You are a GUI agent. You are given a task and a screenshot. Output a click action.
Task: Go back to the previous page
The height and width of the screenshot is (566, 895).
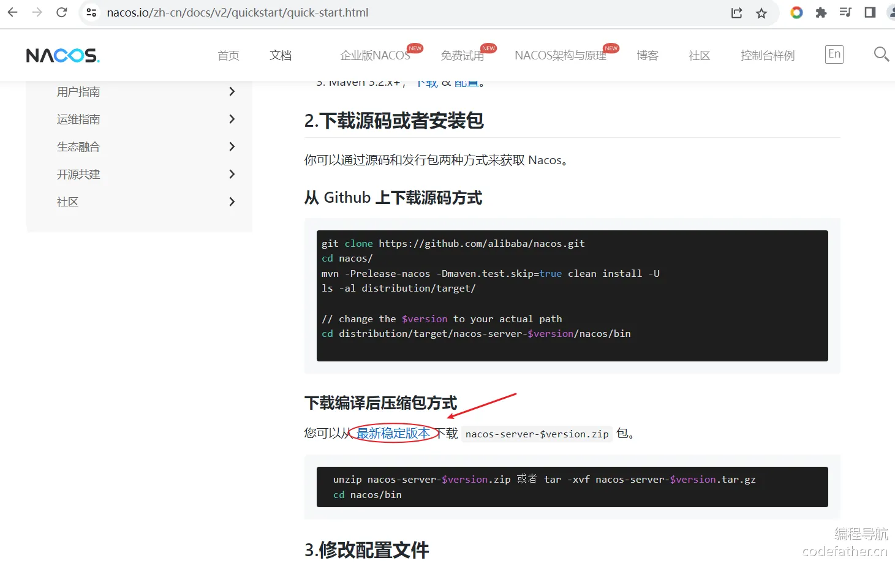coord(13,12)
